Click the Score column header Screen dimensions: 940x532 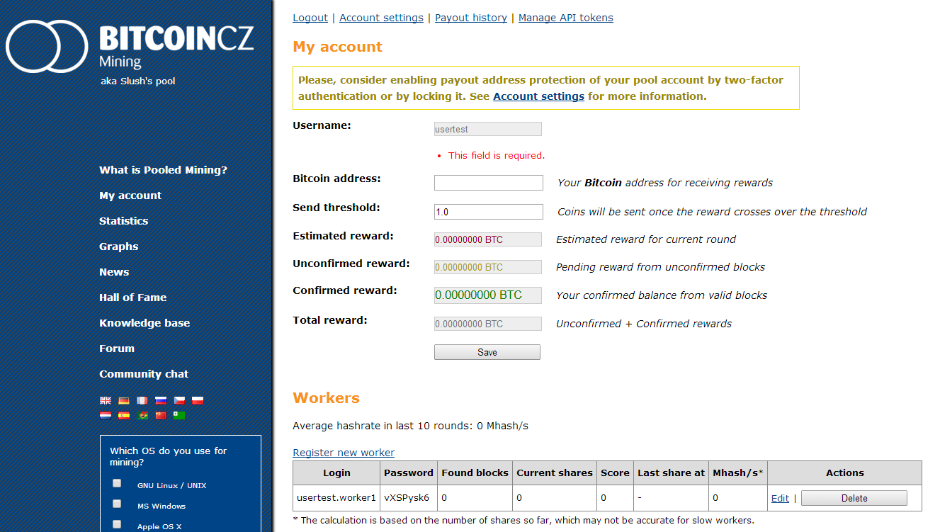(615, 472)
